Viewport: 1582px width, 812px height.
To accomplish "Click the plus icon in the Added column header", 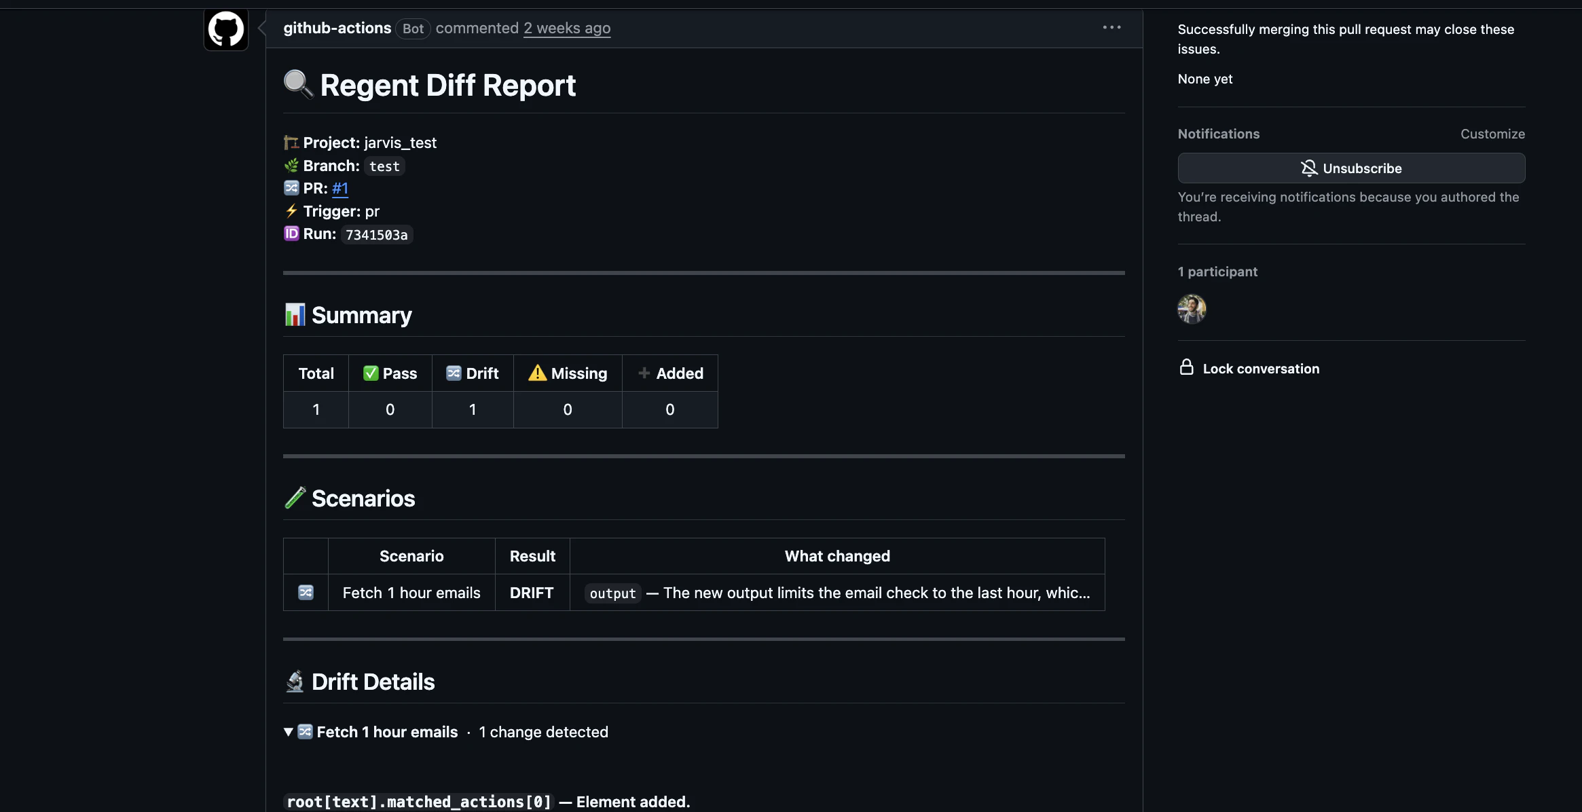I will pos(644,373).
